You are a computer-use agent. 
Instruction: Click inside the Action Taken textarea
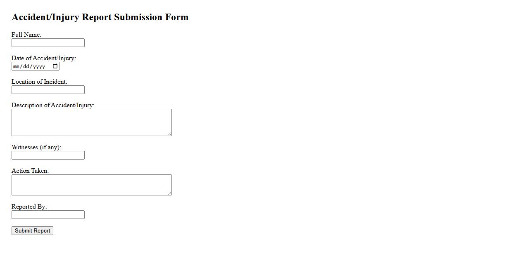[91, 185]
